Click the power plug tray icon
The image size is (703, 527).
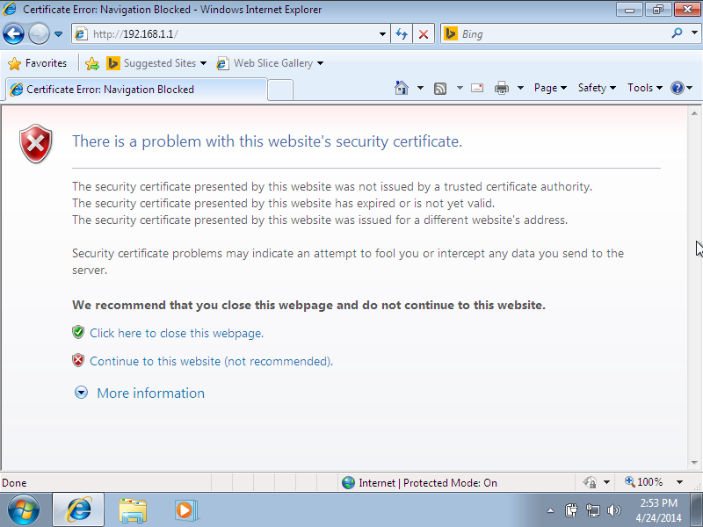point(571,510)
